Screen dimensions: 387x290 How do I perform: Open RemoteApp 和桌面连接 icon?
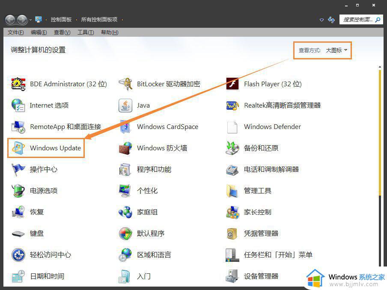(x=18, y=127)
